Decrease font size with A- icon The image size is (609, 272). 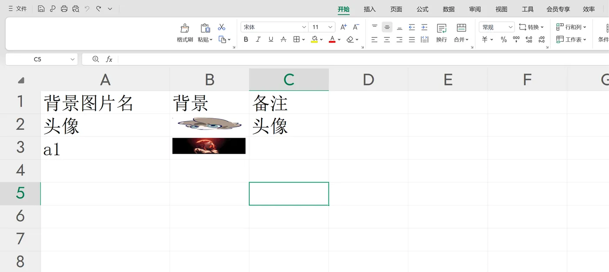356,27
